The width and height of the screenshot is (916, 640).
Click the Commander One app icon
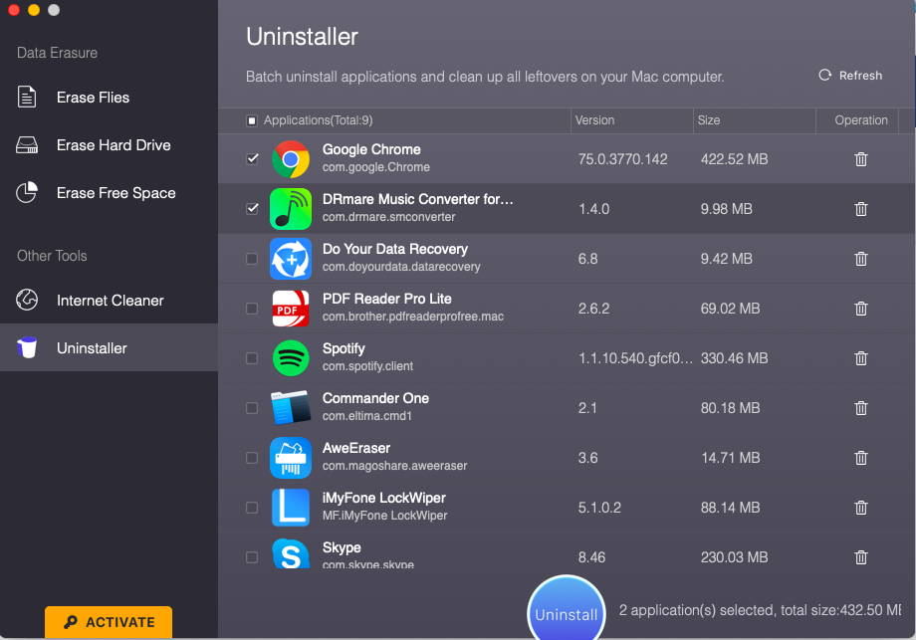[x=291, y=408]
